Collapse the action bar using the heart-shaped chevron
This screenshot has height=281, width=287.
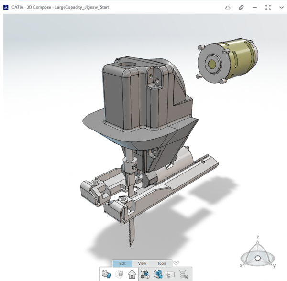(176, 263)
